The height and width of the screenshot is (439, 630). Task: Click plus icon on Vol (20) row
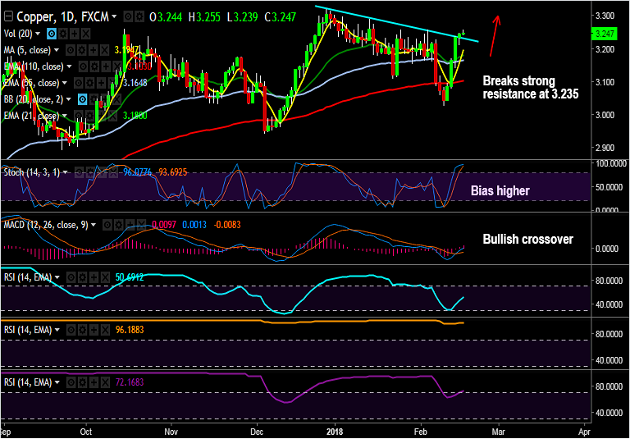tap(75, 34)
